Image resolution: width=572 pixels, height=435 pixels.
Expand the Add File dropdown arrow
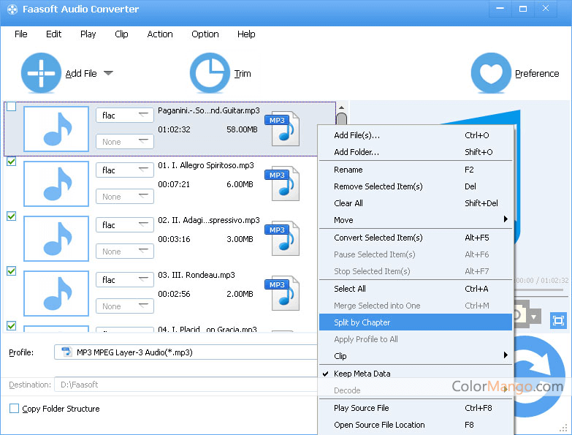108,73
